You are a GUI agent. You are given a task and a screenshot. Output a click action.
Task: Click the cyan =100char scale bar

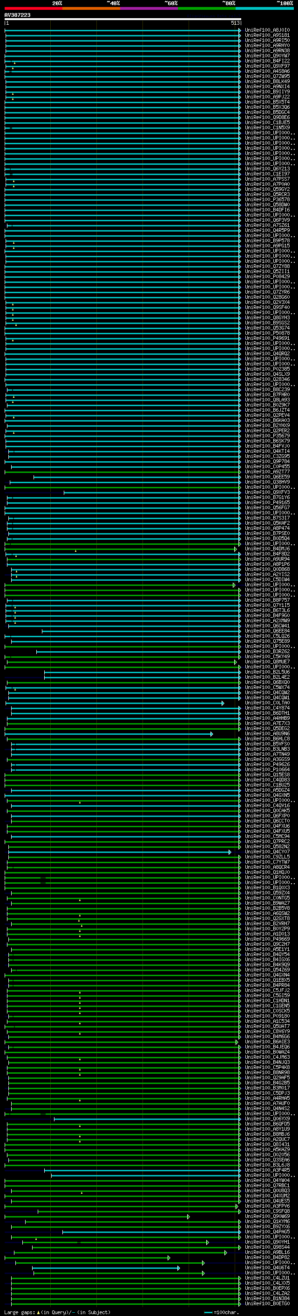[x=208, y=1312]
